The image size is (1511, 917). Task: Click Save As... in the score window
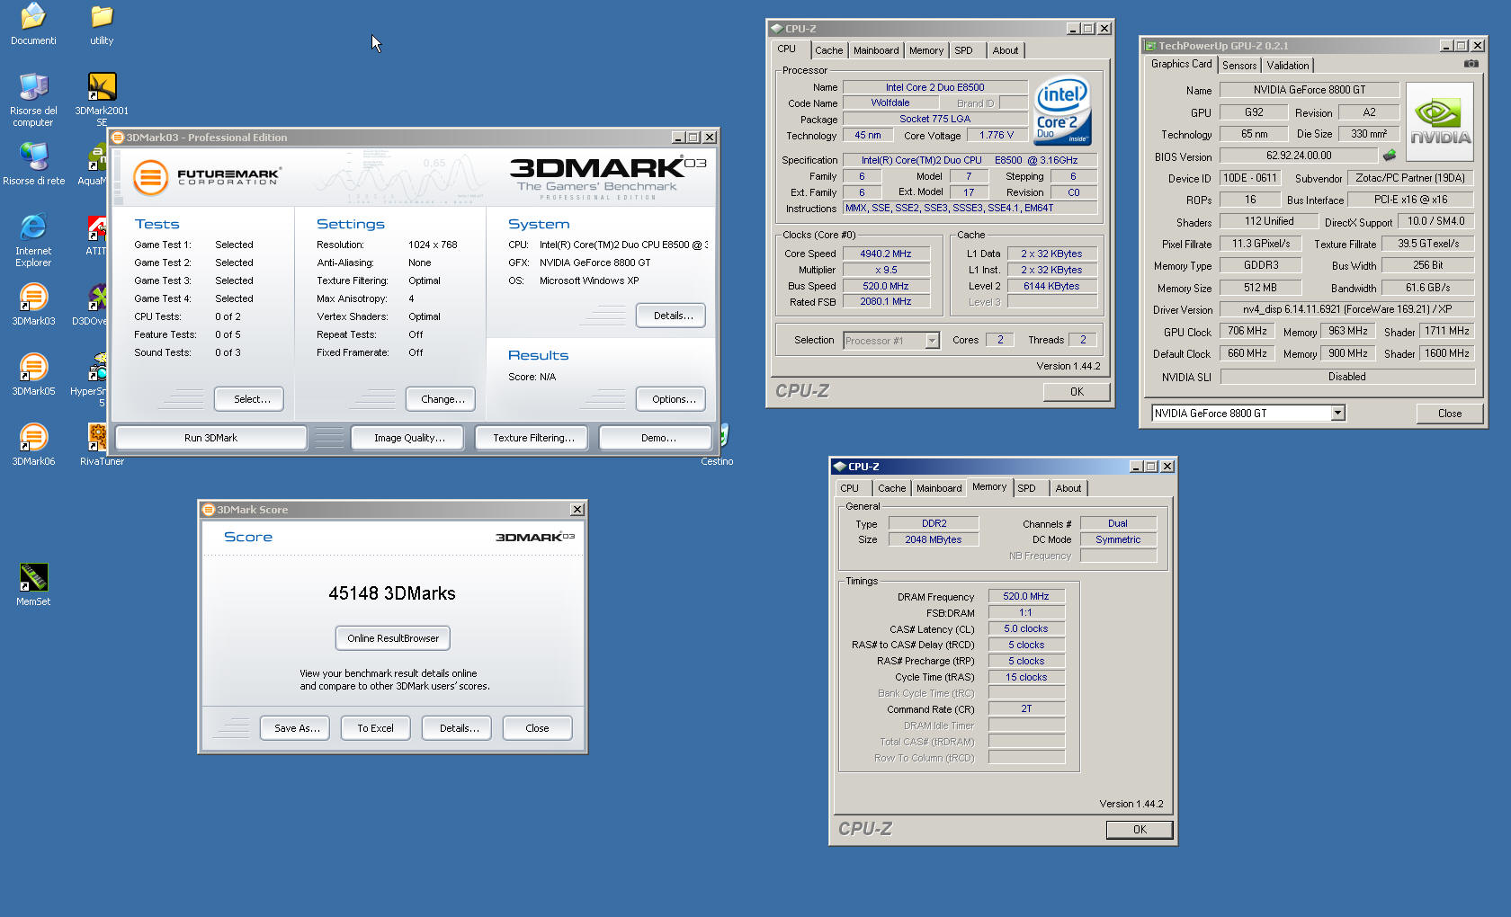(x=296, y=728)
